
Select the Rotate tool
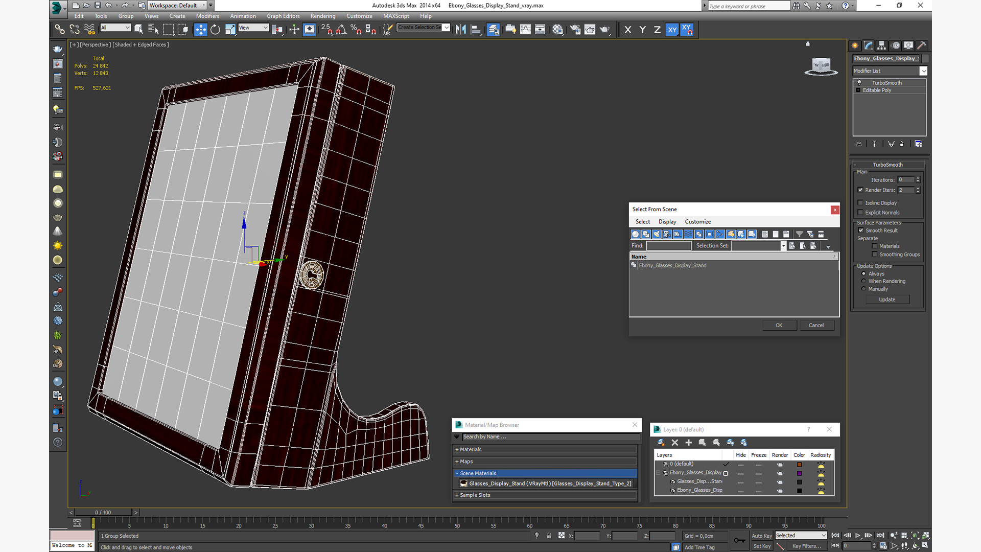pos(215,30)
